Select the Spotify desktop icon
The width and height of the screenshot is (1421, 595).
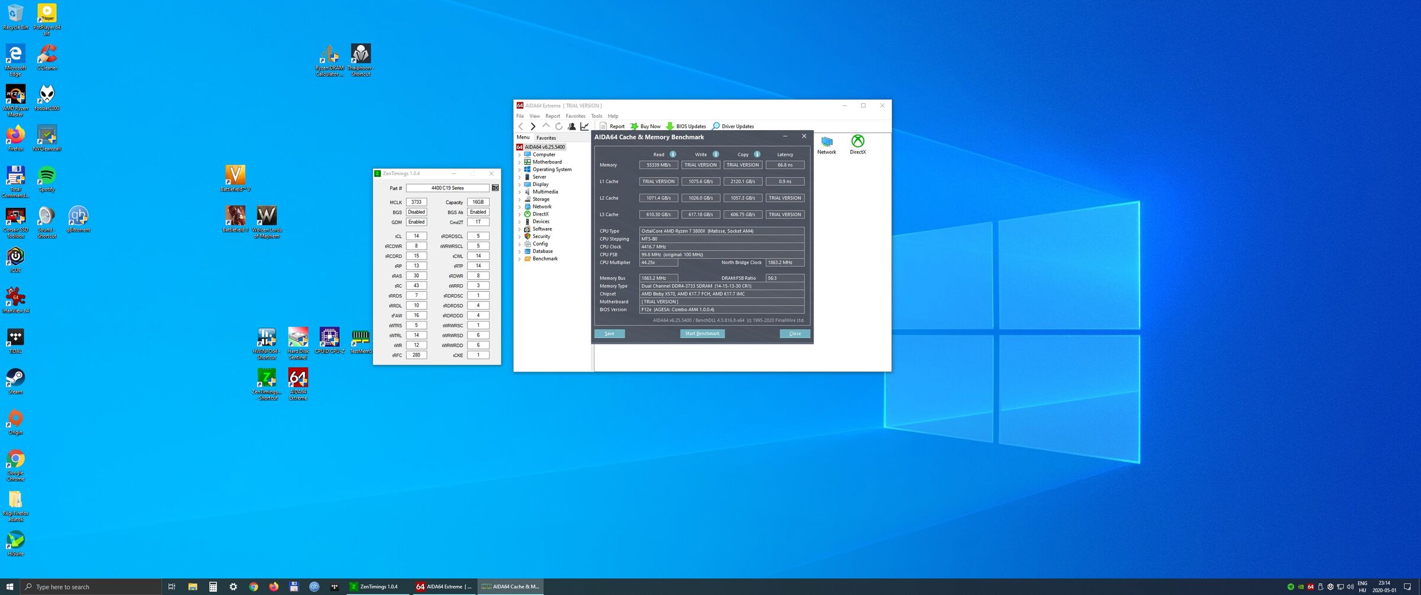47,178
